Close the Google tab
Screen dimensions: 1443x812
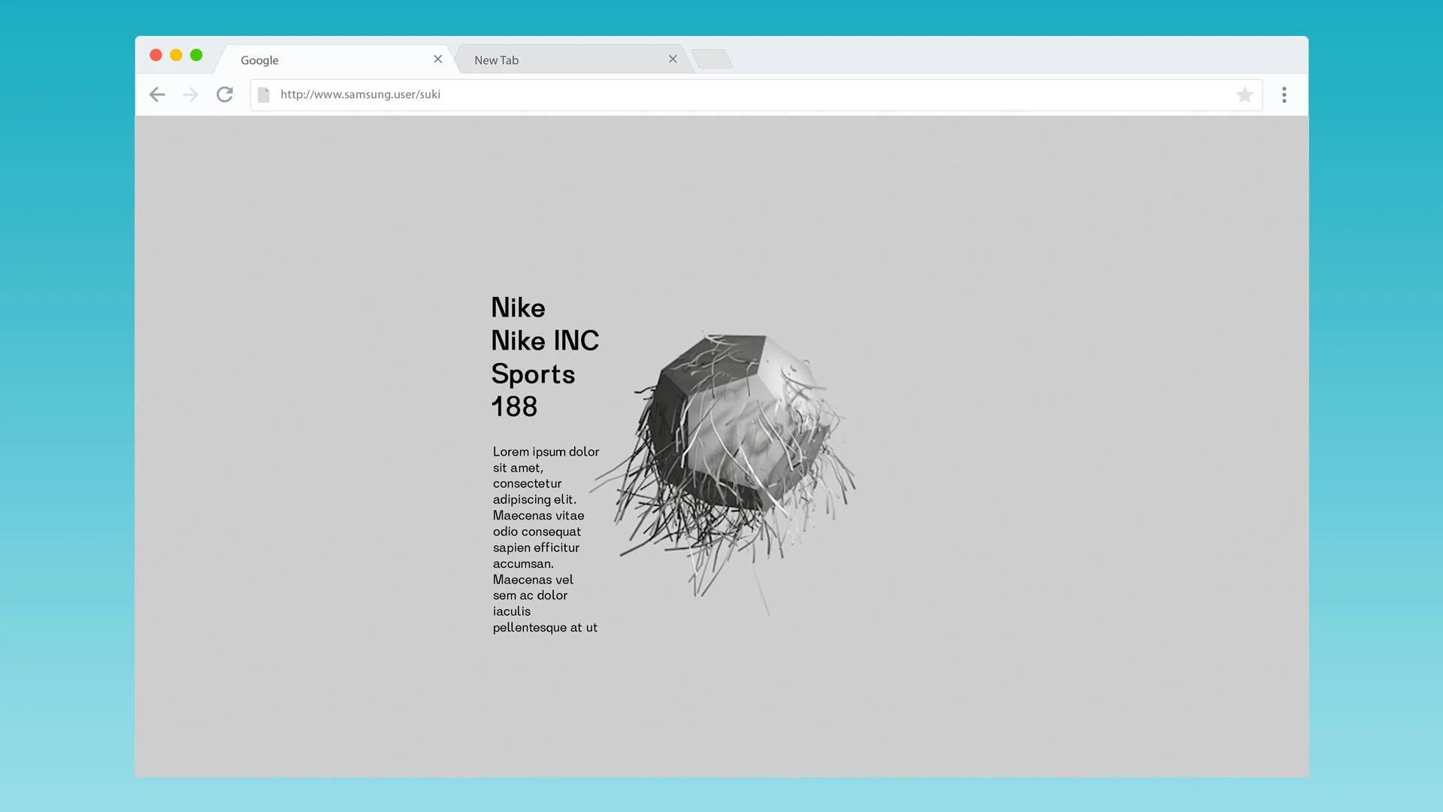(438, 59)
